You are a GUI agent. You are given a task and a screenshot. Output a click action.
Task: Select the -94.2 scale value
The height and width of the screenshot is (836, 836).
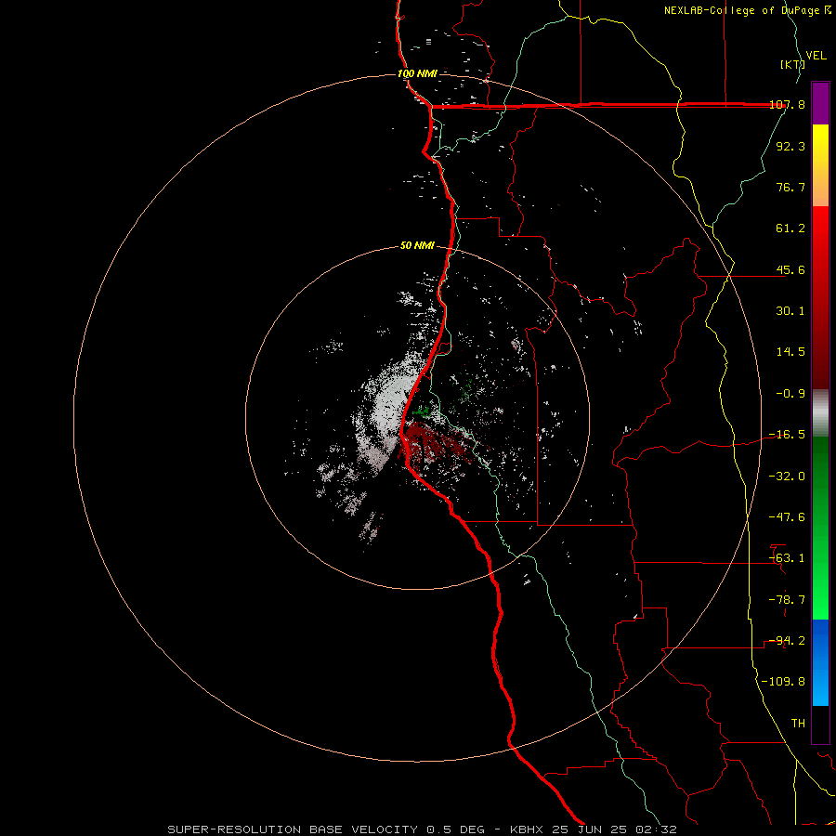click(787, 641)
